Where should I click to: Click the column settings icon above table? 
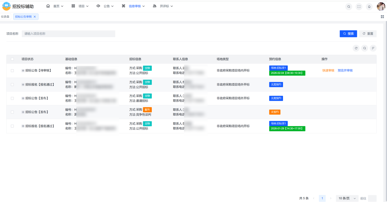point(373,48)
